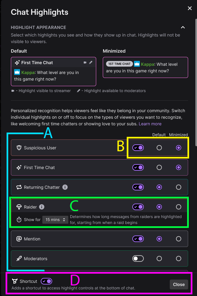Disable the Suspicious User highlight toggle
The width and height of the screenshot is (197, 296).
click(x=138, y=148)
